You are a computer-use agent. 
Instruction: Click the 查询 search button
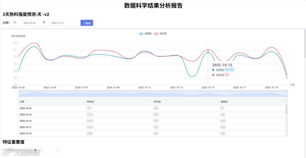[x=87, y=23]
